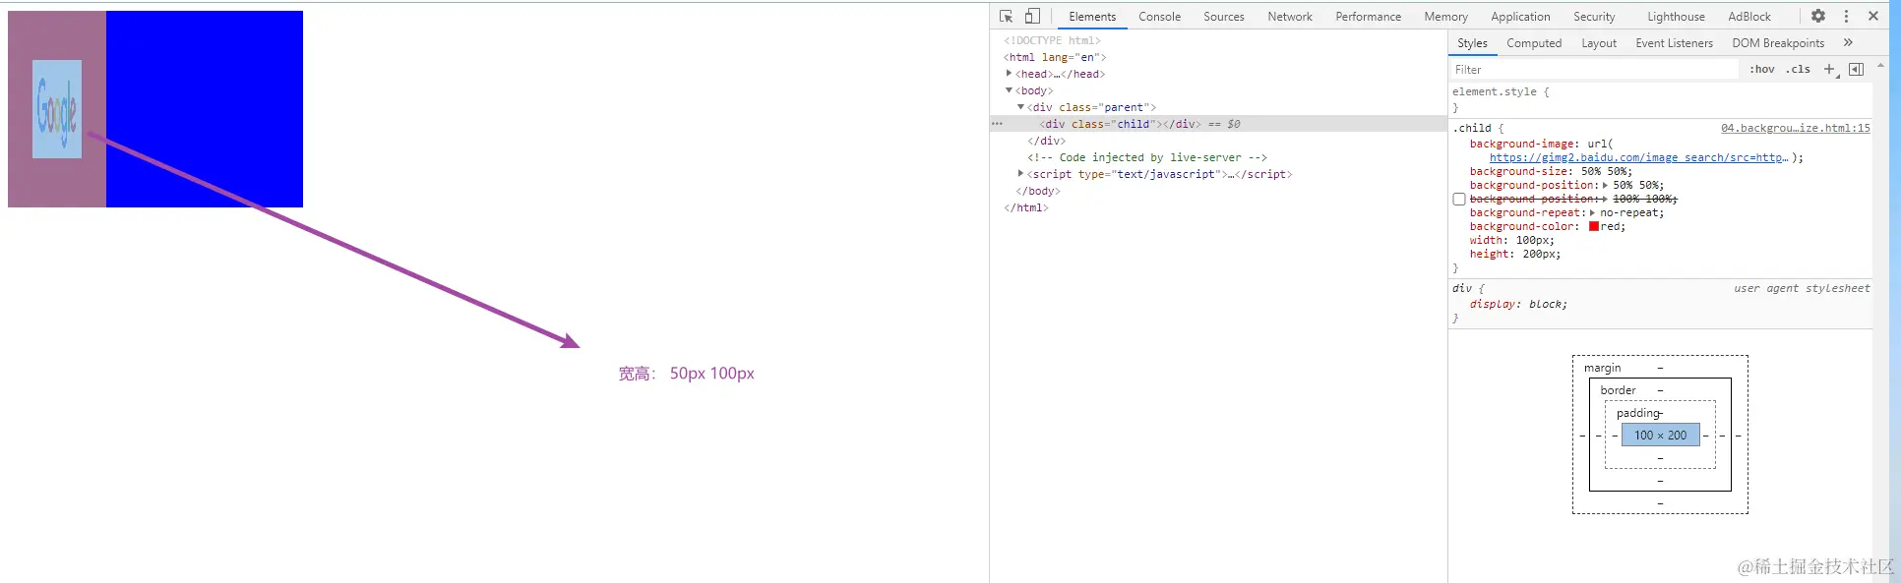Open the Network tab

[1290, 17]
